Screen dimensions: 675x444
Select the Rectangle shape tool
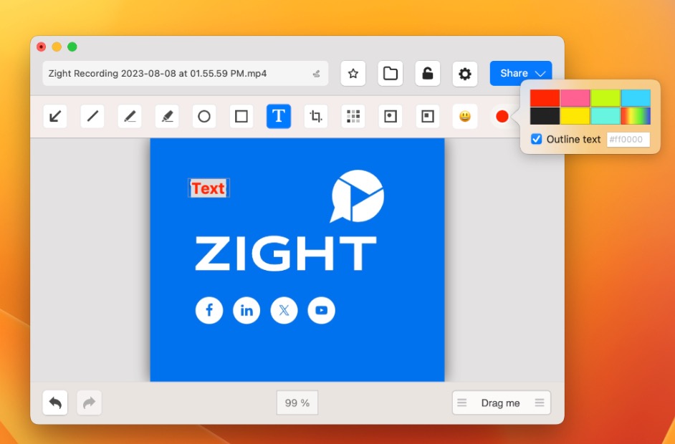[x=241, y=116]
